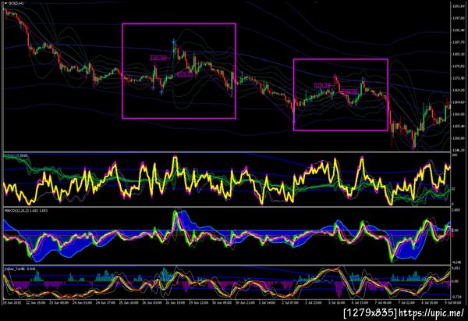Select the 1160.00 price axis label

(x=458, y=114)
